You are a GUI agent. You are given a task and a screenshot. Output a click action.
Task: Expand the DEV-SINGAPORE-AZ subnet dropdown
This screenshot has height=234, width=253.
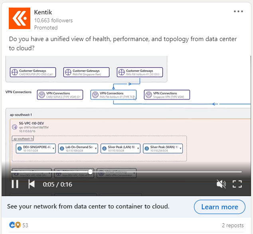point(53,148)
